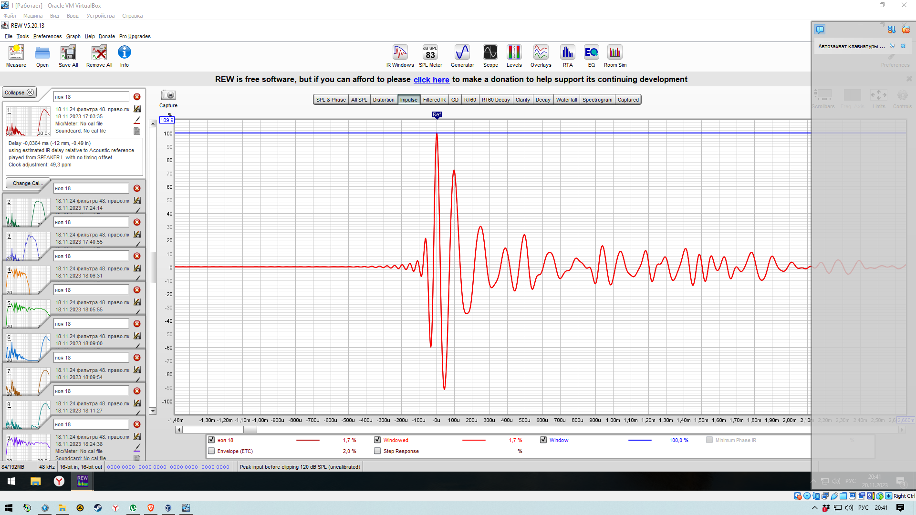Open the Preferences menu

coord(47,36)
